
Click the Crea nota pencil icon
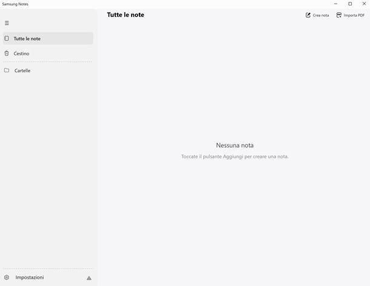tap(308, 15)
